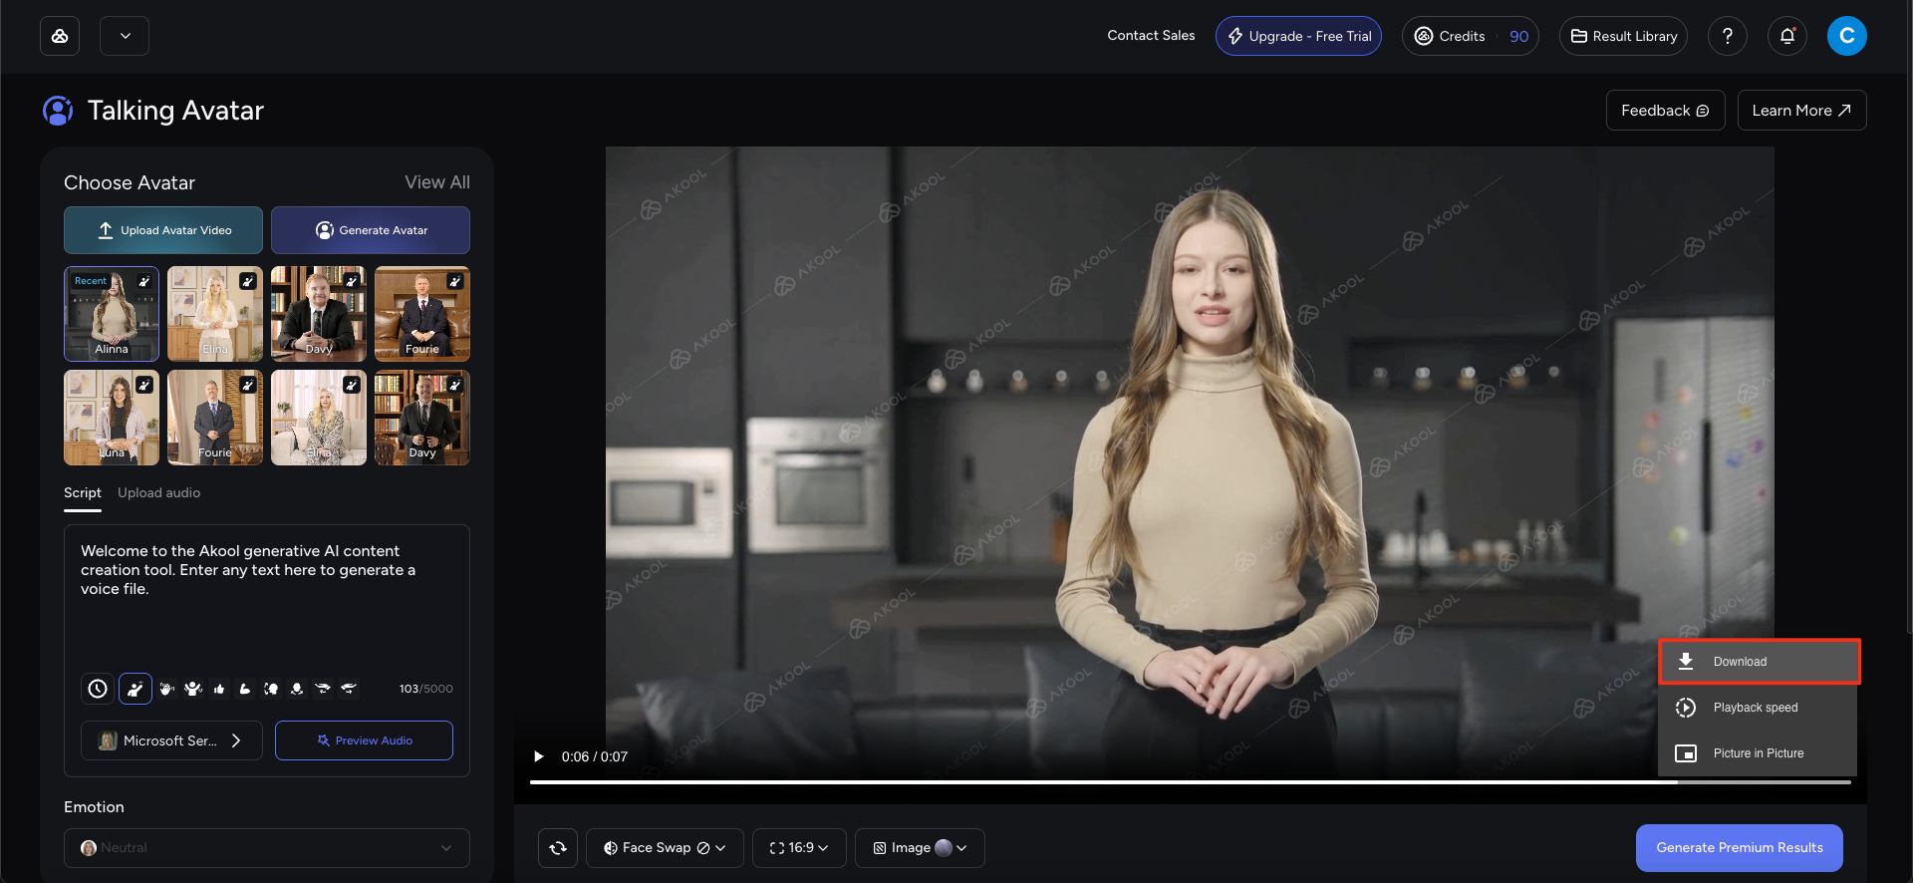Expand the Emotion Neutral dropdown
This screenshot has height=883, width=1913.
tap(267, 848)
